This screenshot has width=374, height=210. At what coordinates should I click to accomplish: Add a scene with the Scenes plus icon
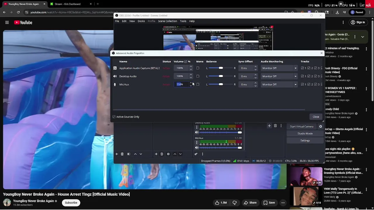(x=117, y=154)
